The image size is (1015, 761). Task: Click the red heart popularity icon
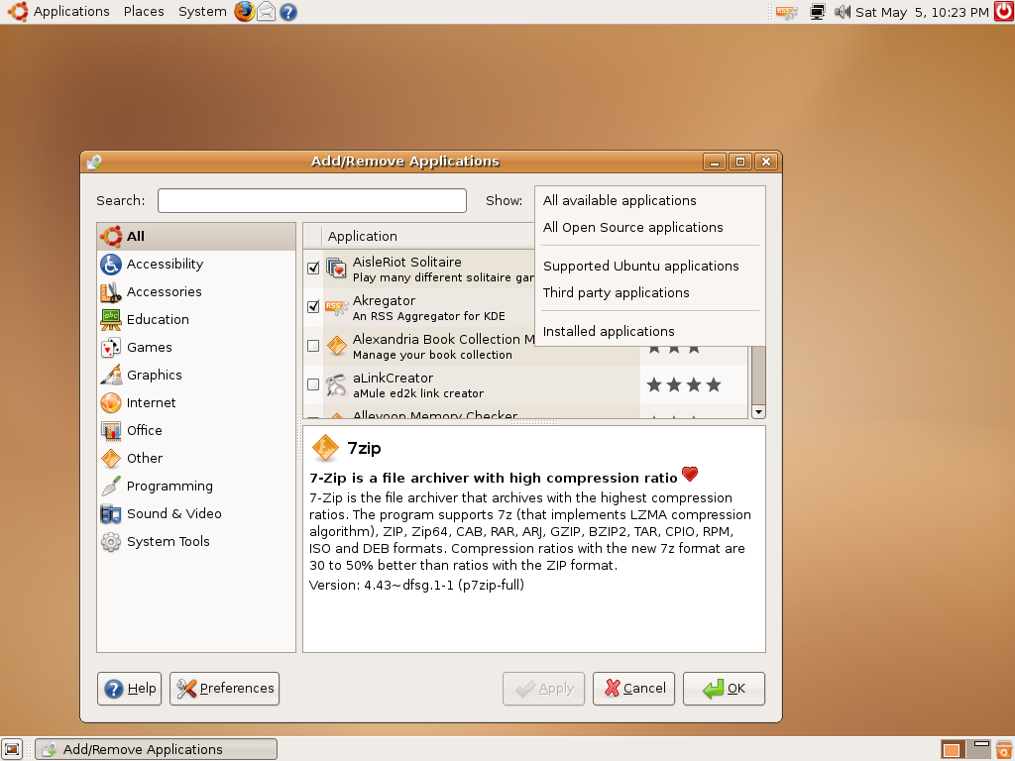tap(690, 475)
